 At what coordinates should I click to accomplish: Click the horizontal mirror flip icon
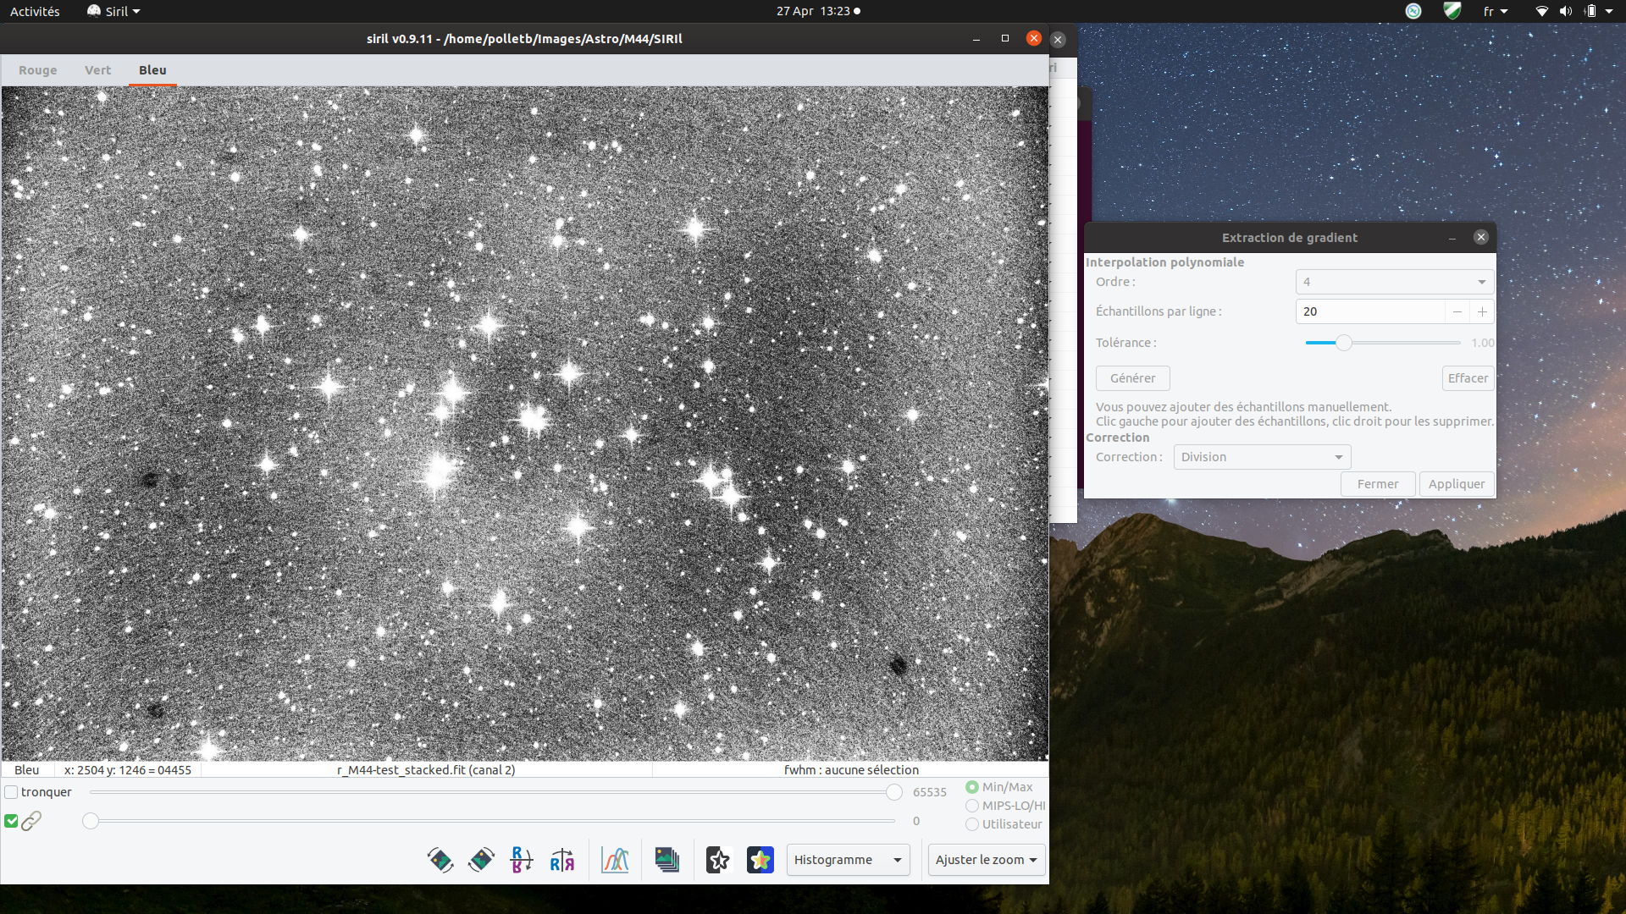562,860
